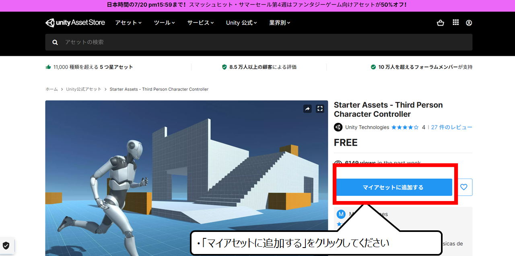Click the search magnifier icon
Viewport: 515px width, 256px height.
click(x=55, y=42)
